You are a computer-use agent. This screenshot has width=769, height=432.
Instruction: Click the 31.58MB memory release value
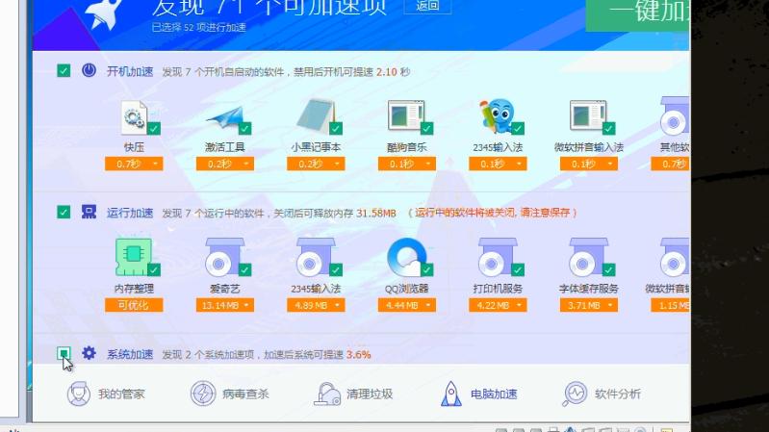[376, 213]
